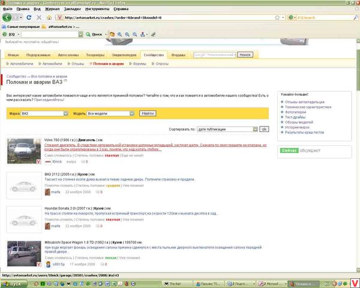The height and width of the screenshot is (288, 360).
Task: Click the поиск button beside the Google search box
Action: 245,55
